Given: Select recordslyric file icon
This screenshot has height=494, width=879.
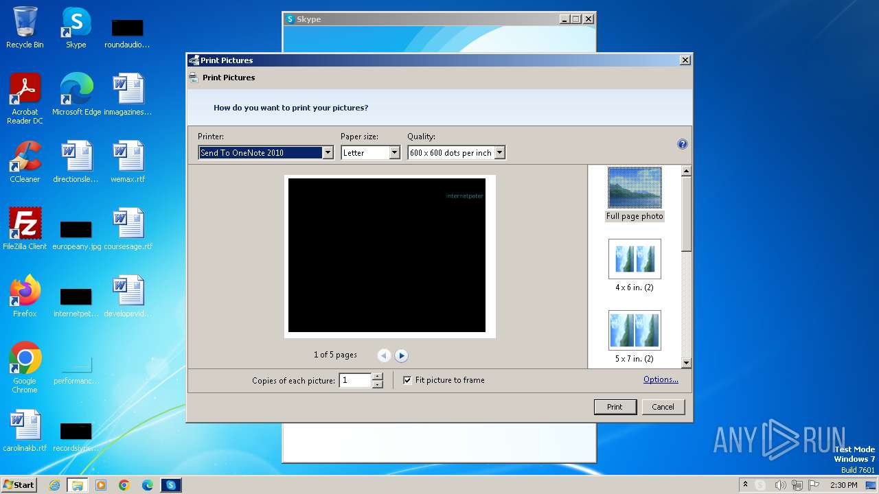Looking at the screenshot, I should pyautogui.click(x=76, y=435).
